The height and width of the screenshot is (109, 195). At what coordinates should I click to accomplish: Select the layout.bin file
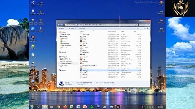[x=84, y=61]
